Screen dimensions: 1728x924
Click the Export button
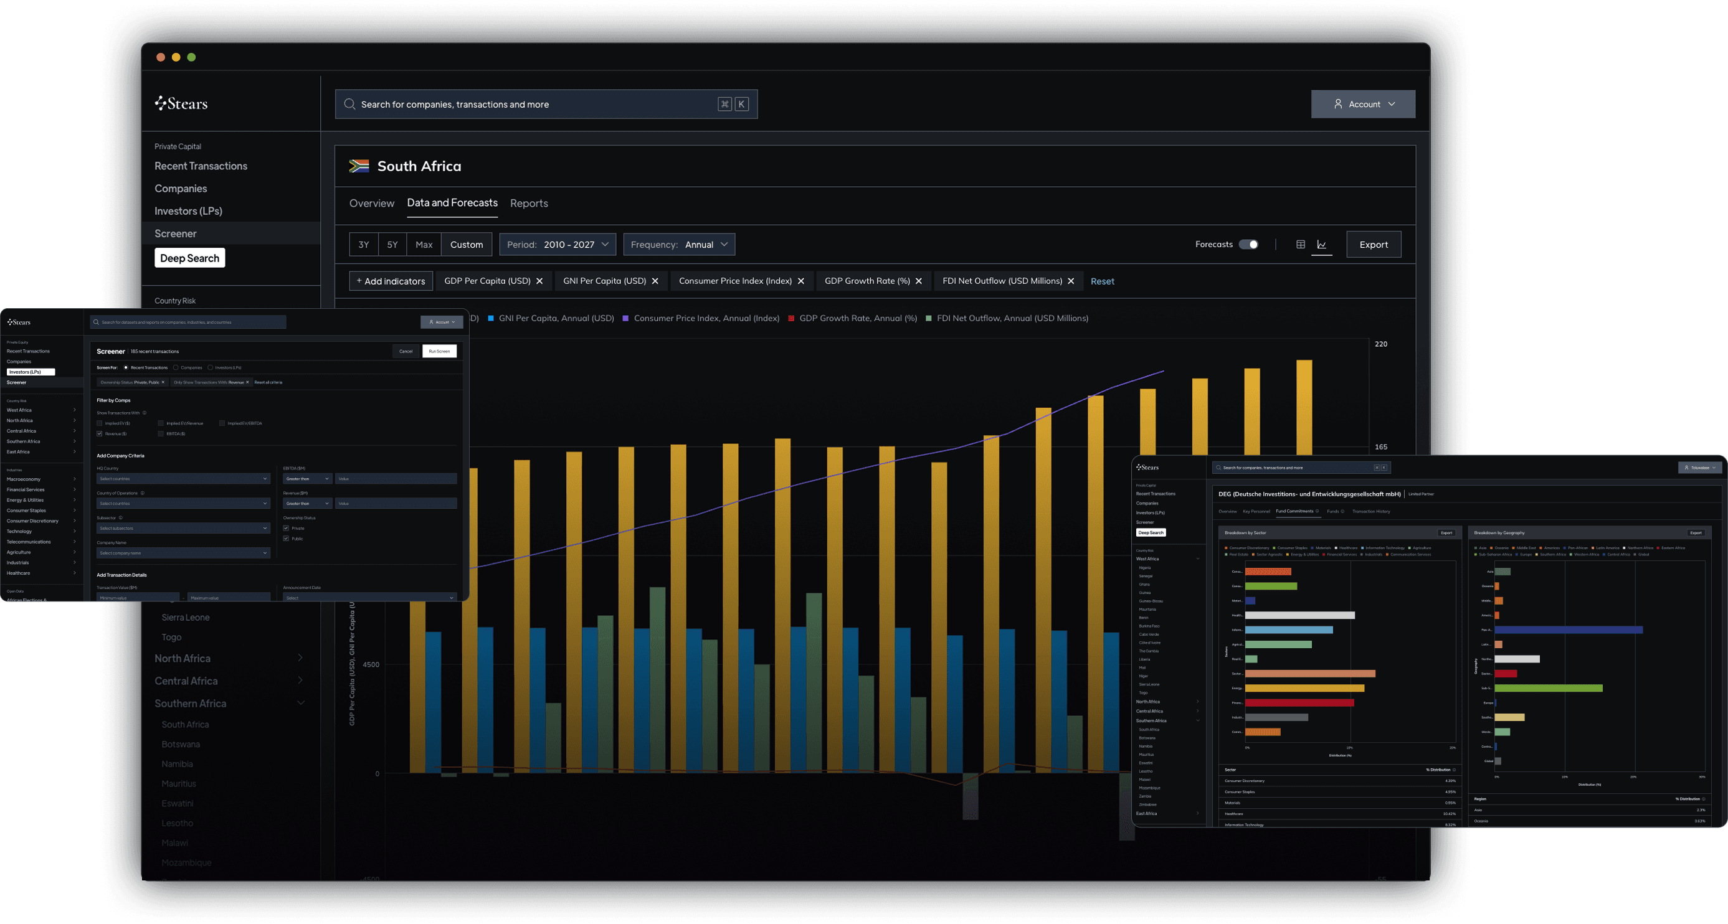pos(1373,245)
